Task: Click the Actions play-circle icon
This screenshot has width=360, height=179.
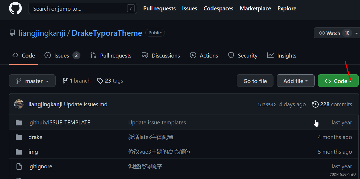Action: (193, 55)
